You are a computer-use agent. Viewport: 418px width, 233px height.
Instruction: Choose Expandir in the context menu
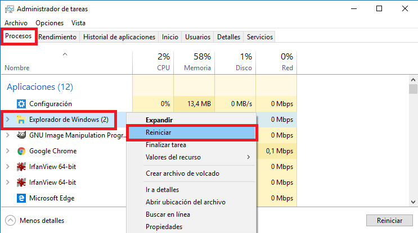click(x=191, y=120)
